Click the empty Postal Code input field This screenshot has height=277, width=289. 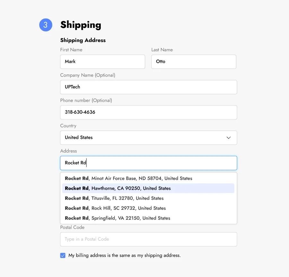tap(148, 239)
